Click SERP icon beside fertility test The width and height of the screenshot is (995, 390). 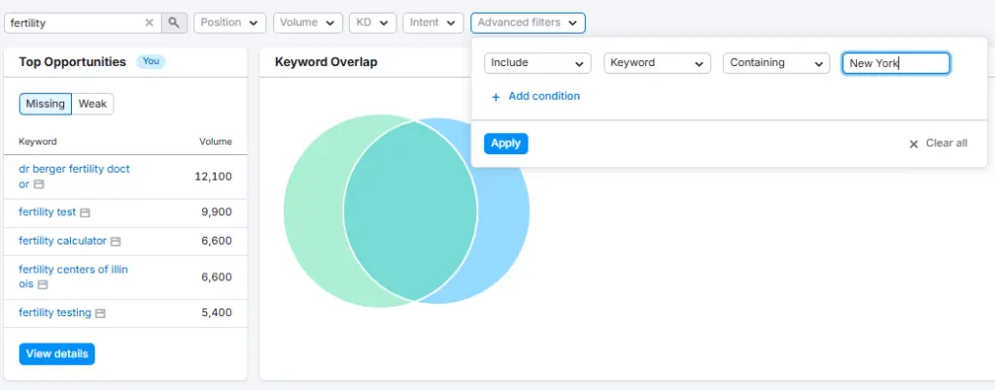tap(85, 212)
